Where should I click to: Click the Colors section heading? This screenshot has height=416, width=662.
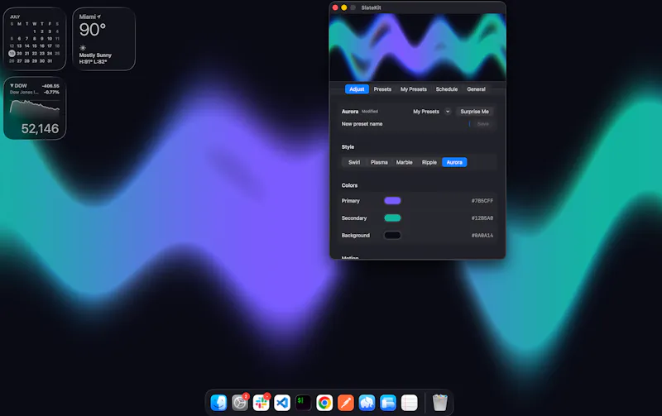coord(349,185)
